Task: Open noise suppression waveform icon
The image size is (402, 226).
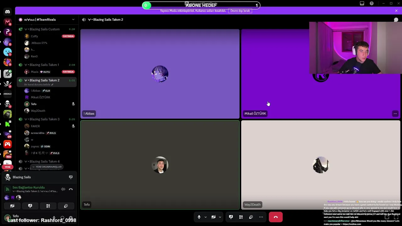Action: pyautogui.click(x=63, y=189)
